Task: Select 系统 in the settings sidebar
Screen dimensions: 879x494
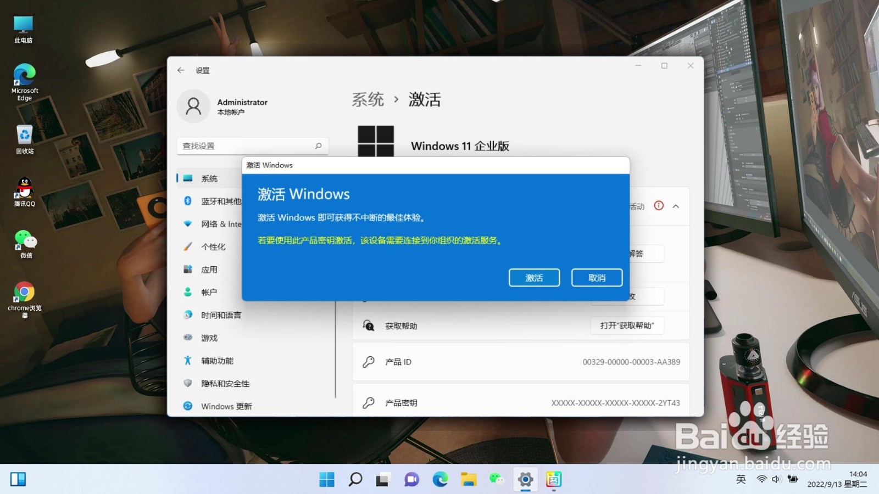Action: pos(209,178)
